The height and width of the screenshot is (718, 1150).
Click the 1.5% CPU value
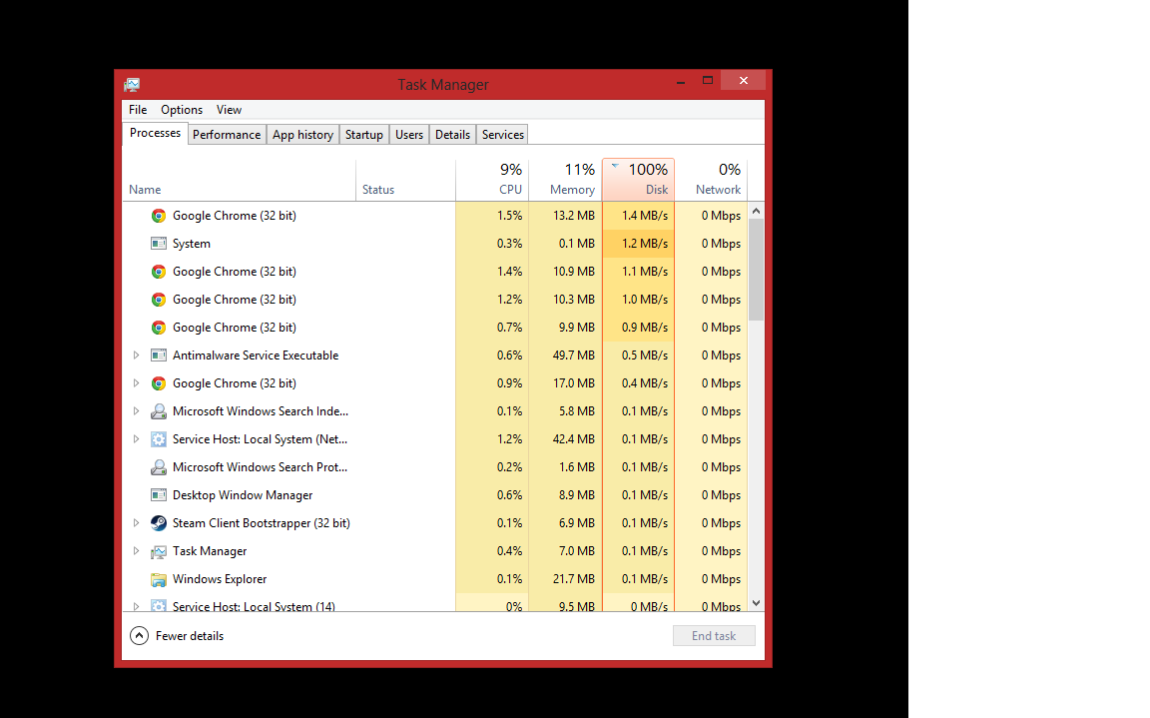point(510,216)
